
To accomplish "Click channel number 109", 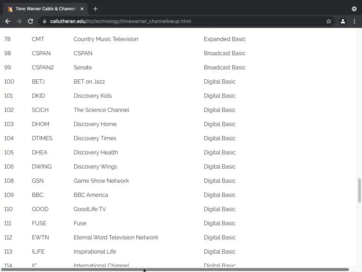I will tap(9, 195).
